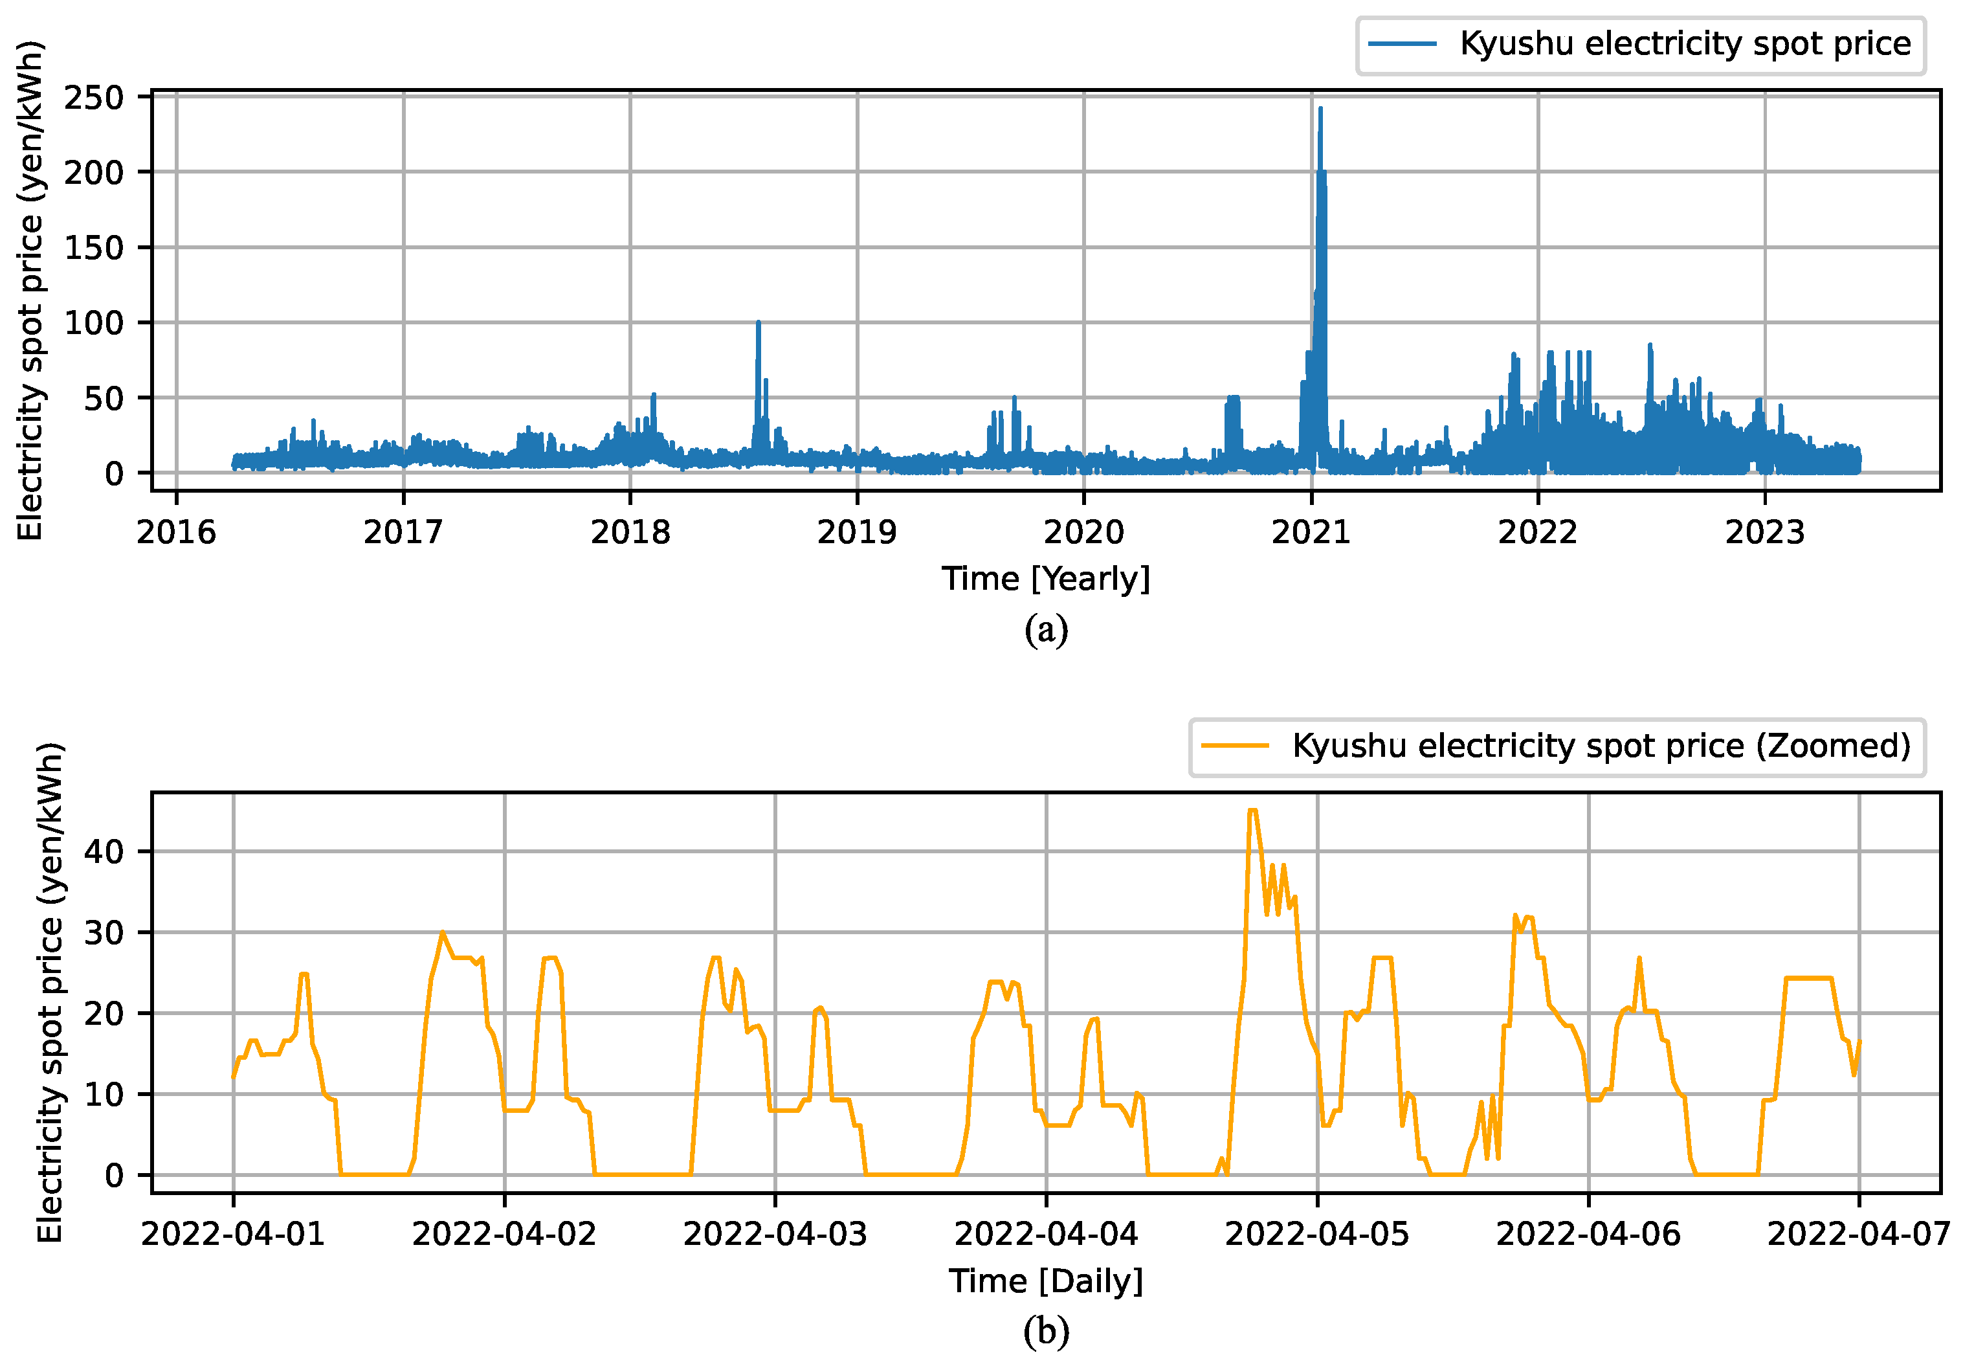Click the blue line legend swatch
This screenshot has width=1963, height=1366.
(1402, 45)
